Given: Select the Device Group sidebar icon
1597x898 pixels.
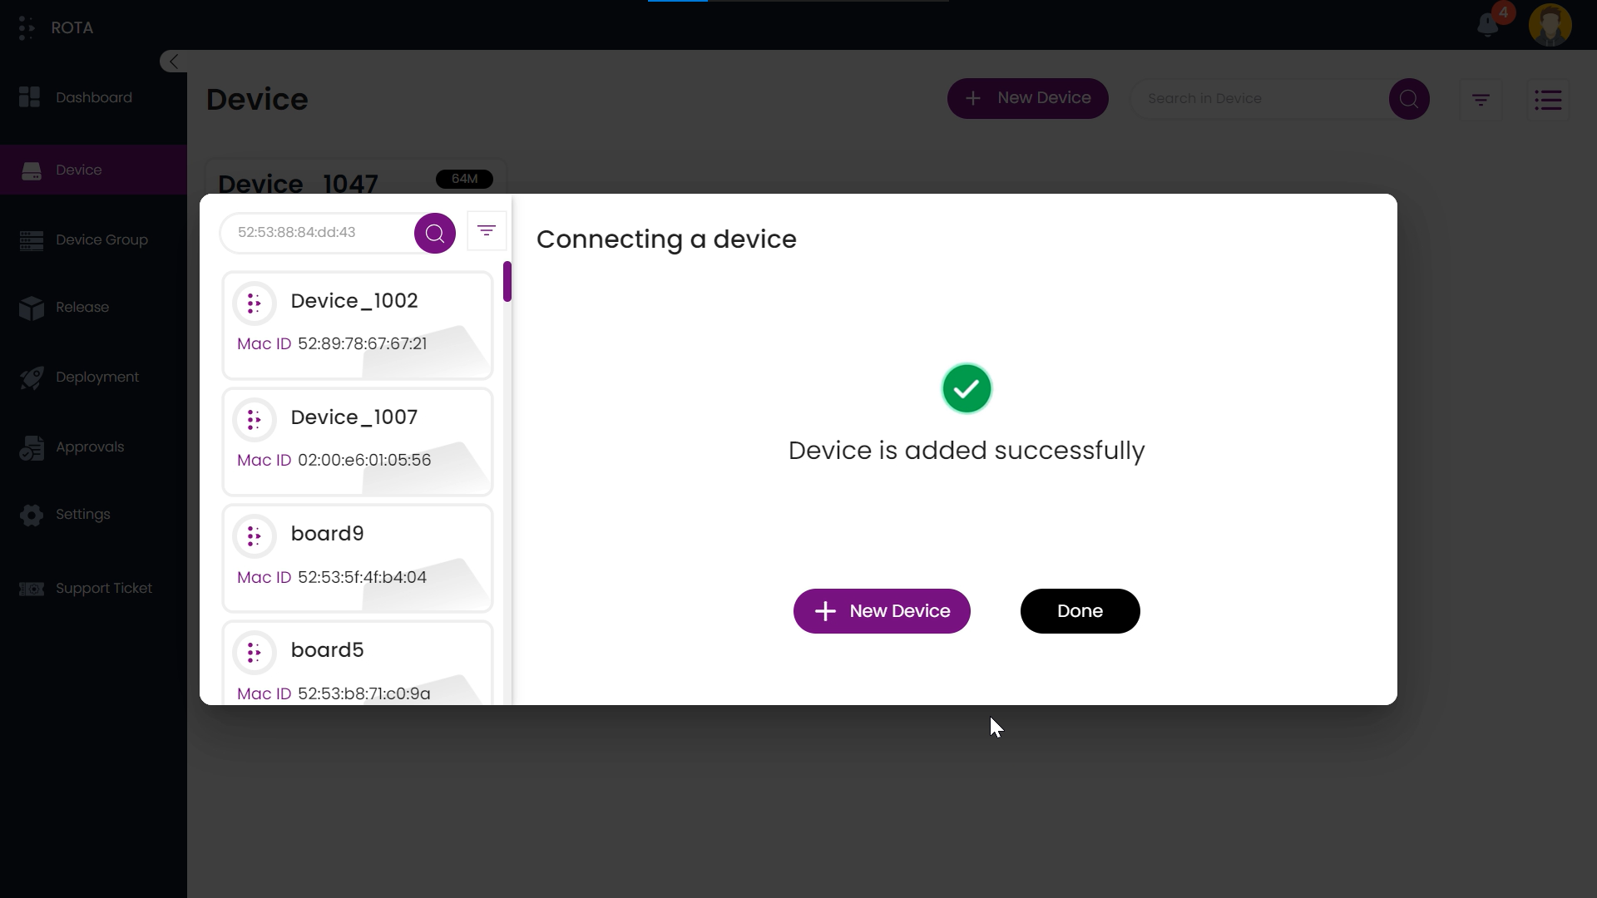Looking at the screenshot, I should [x=32, y=239].
